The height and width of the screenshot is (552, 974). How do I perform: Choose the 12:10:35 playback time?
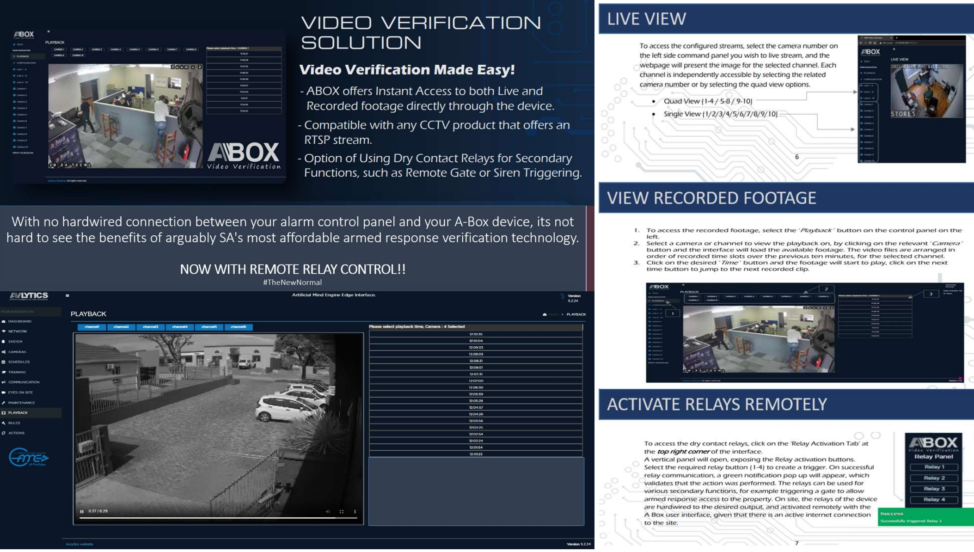point(476,334)
